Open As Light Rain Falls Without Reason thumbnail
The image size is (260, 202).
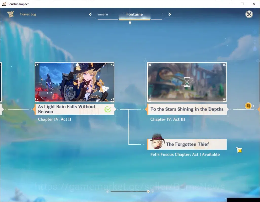point(75,82)
